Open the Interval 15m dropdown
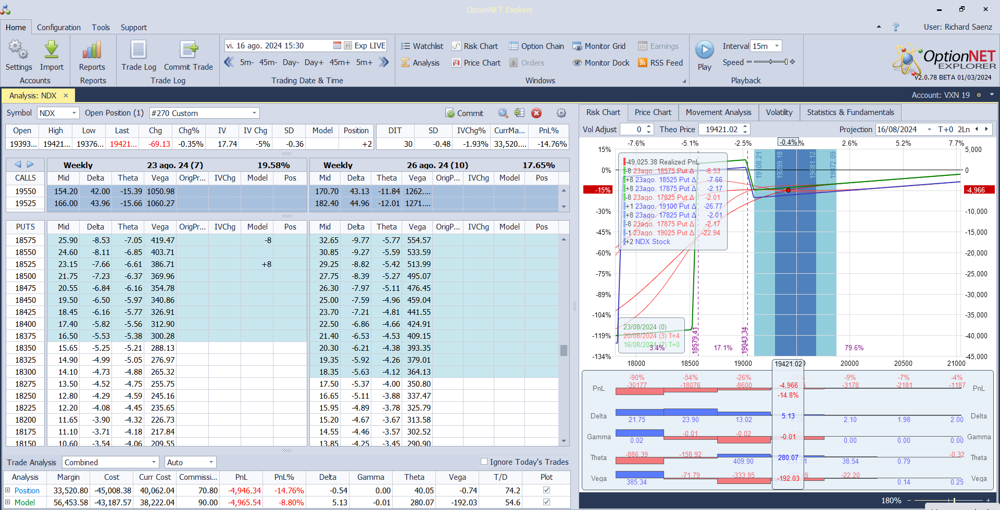 [777, 46]
